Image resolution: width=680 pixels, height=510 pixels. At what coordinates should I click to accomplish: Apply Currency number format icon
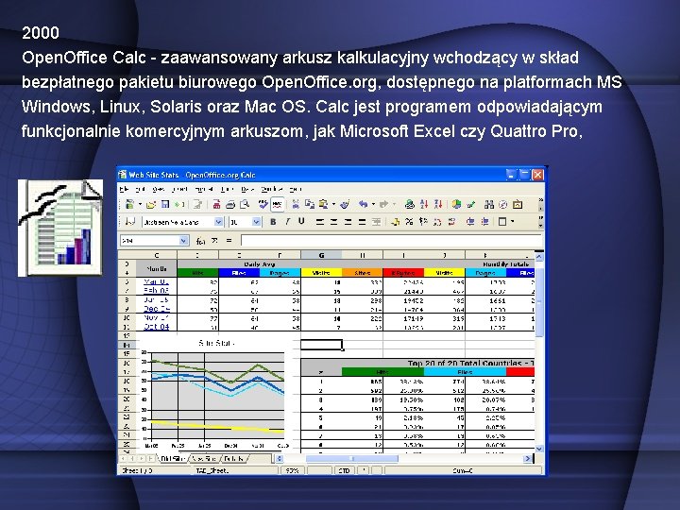pyautogui.click(x=395, y=222)
